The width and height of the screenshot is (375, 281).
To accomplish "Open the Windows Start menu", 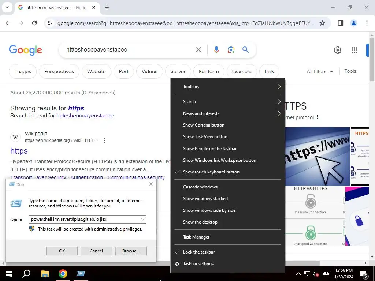I will pos(9,274).
